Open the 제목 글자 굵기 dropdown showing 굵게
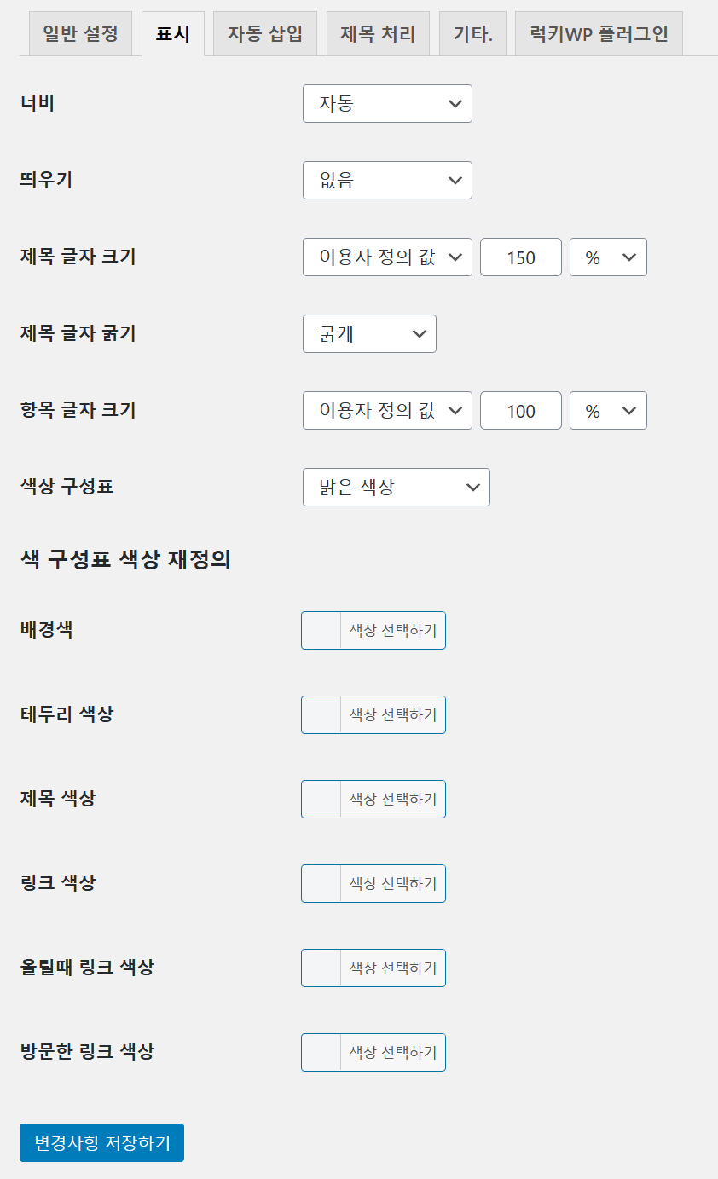The height and width of the screenshot is (1179, 718). (x=369, y=333)
